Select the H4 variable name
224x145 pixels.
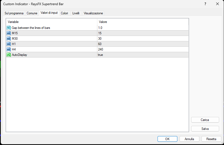pos(14,49)
